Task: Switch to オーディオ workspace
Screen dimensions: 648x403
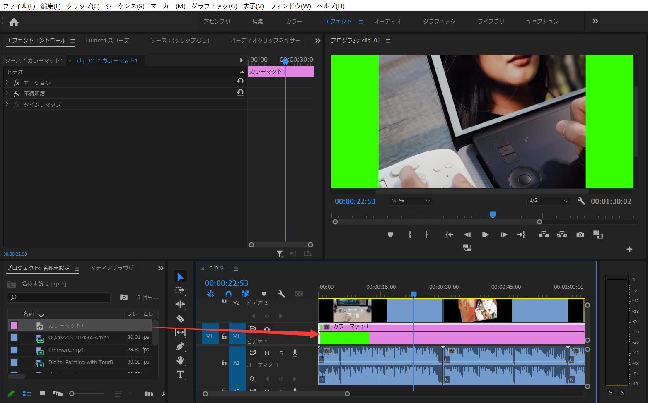Action: 387,21
